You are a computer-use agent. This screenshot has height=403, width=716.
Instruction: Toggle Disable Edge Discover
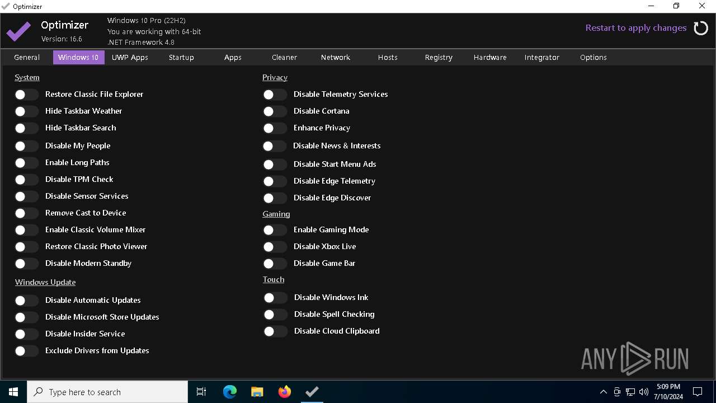click(x=275, y=198)
